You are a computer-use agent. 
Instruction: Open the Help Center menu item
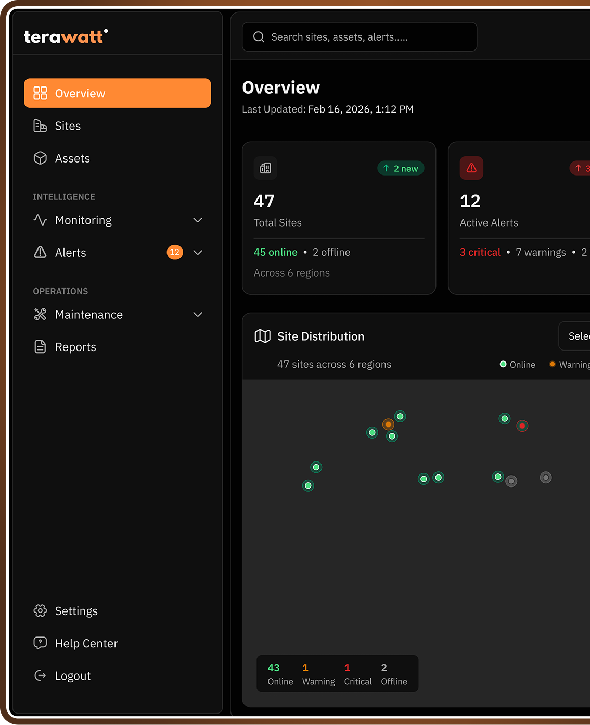click(86, 643)
